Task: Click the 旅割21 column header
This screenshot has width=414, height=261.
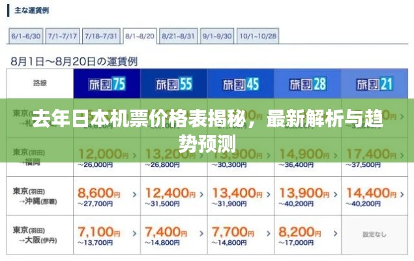Action: point(375,84)
